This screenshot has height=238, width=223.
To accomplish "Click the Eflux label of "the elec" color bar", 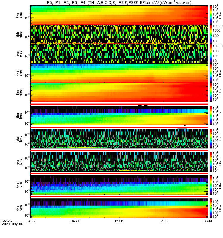I will pos(220,93).
